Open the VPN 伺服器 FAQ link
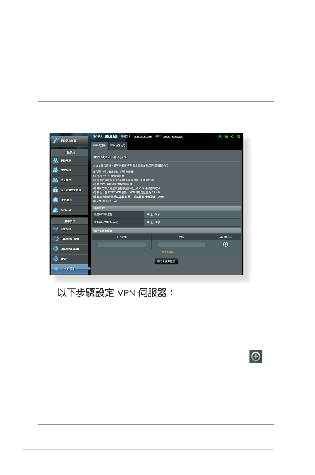 107,201
